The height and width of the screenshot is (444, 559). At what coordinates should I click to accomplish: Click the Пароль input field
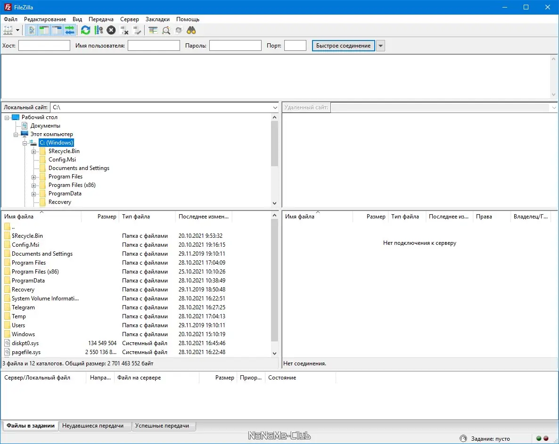235,46
